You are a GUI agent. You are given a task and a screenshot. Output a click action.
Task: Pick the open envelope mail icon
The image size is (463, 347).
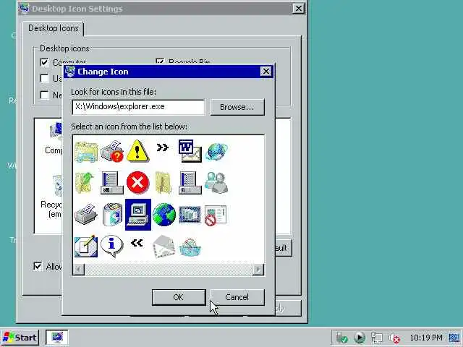click(x=164, y=247)
